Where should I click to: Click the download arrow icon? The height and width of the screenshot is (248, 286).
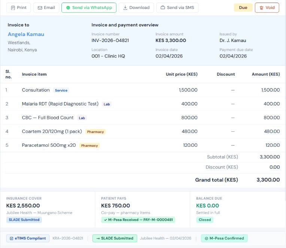point(125,8)
